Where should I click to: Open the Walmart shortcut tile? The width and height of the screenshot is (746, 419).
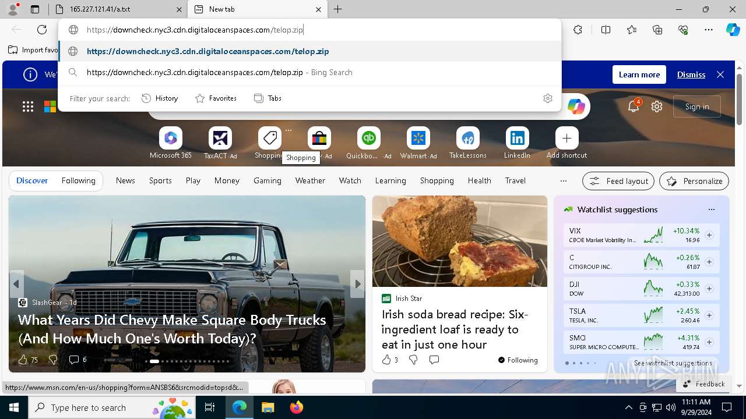pyautogui.click(x=418, y=143)
